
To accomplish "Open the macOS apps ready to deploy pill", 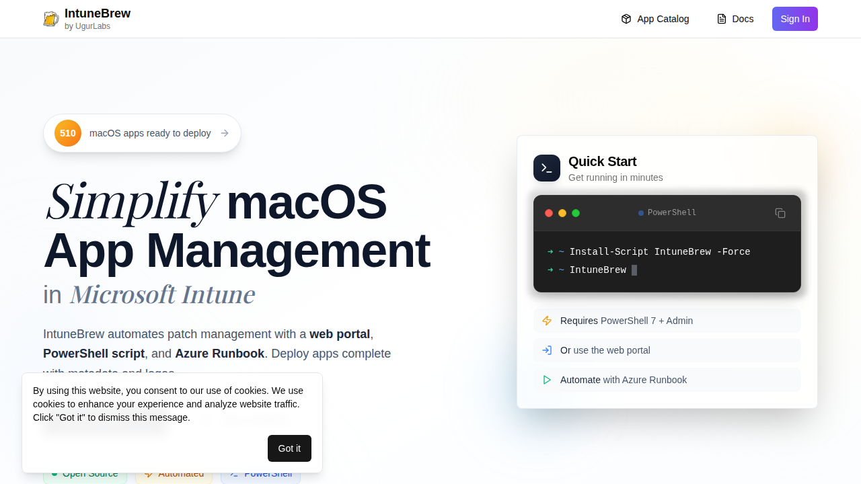I will (142, 133).
